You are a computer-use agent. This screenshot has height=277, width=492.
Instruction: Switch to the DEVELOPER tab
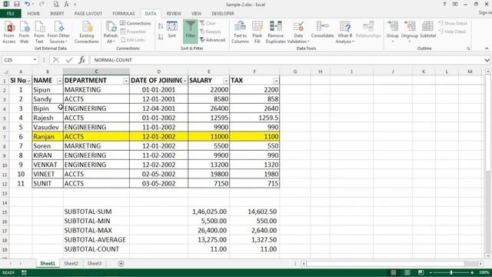click(223, 14)
